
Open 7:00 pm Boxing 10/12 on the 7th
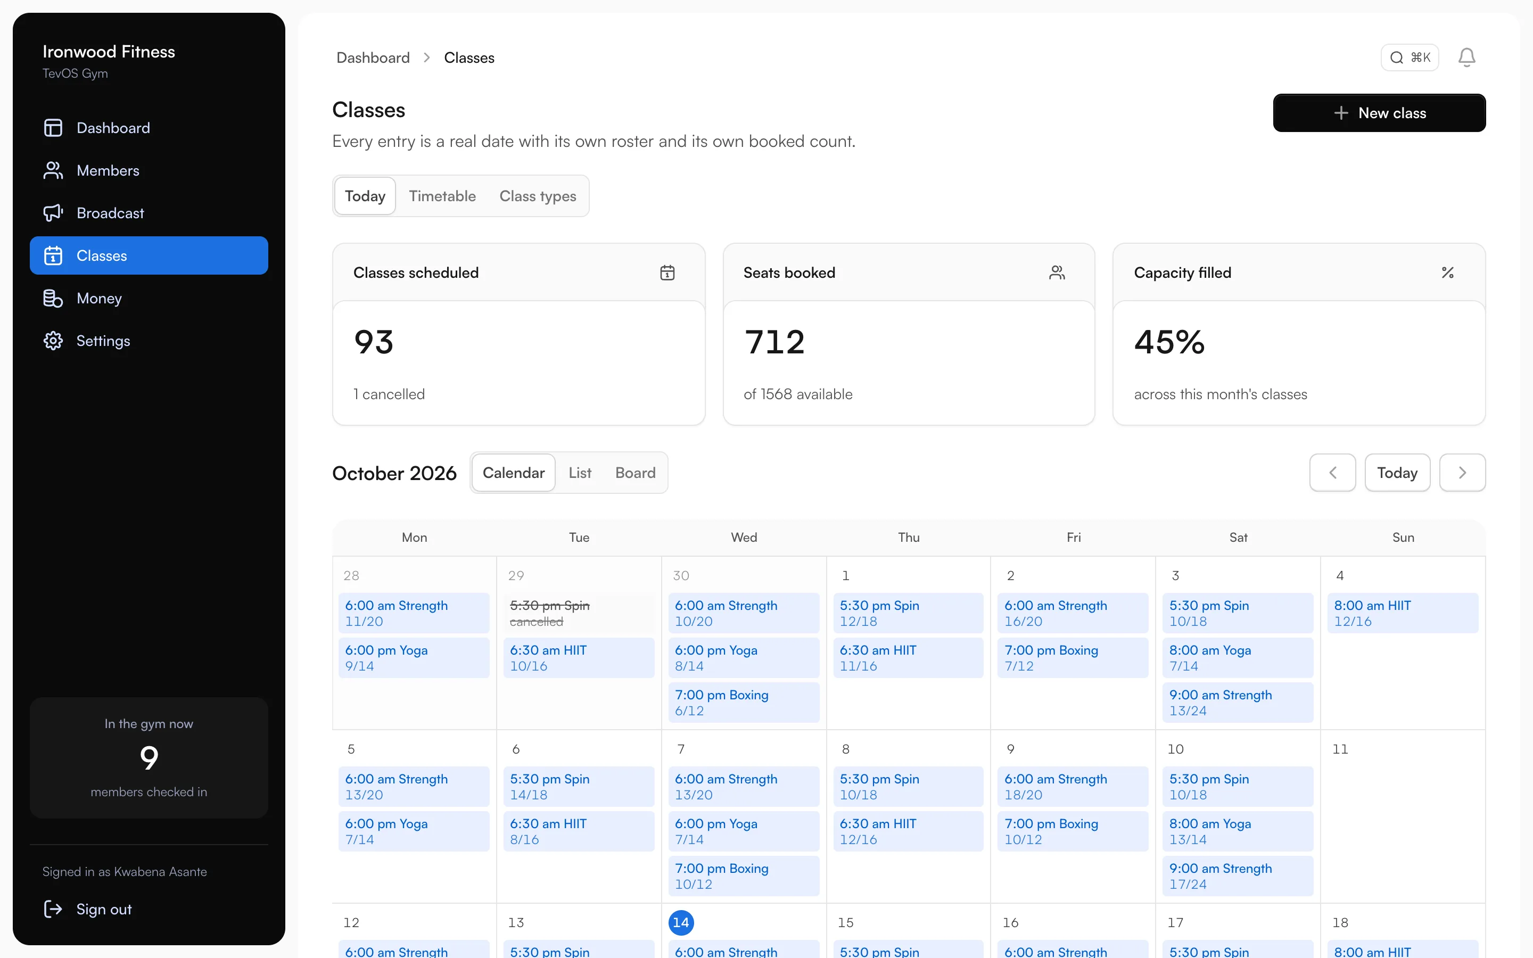[x=744, y=876]
